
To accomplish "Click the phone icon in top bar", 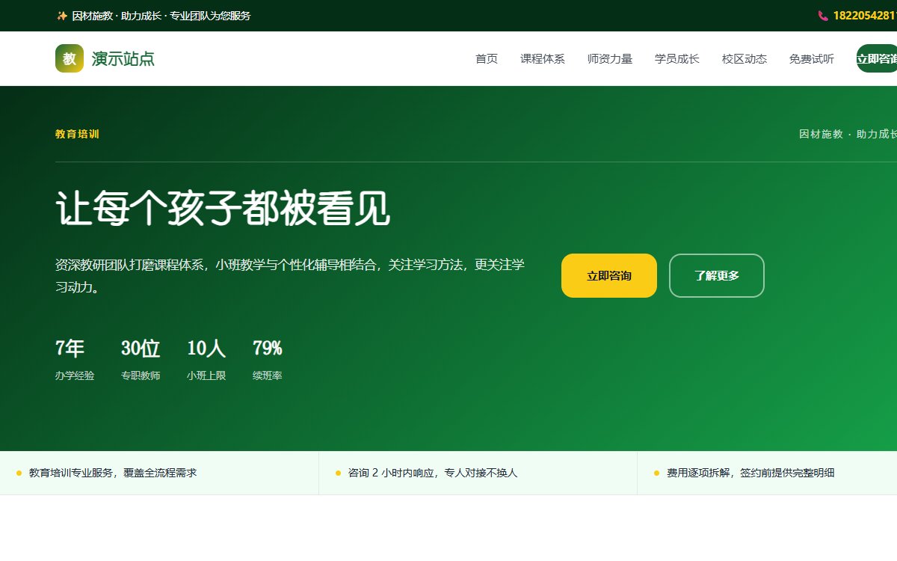I will [823, 16].
